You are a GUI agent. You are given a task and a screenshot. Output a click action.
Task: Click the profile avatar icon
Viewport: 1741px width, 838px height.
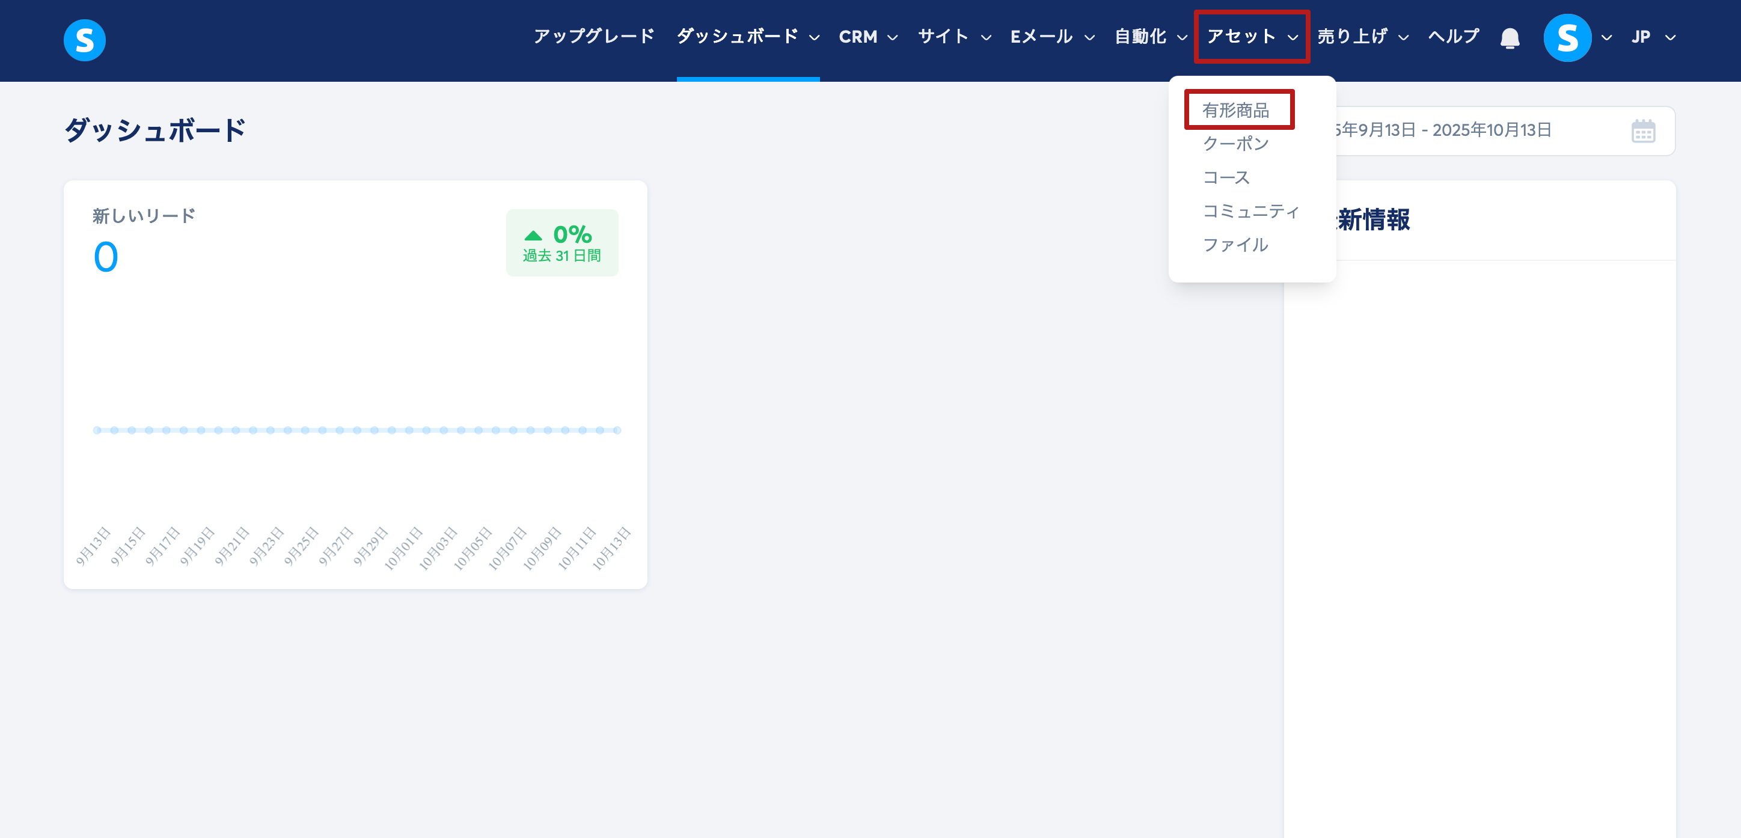point(1567,38)
